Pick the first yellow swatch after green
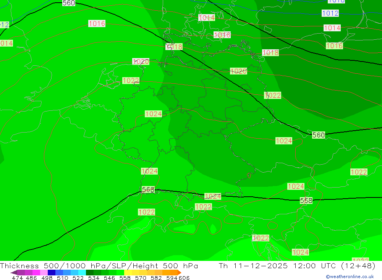The width and height of the screenshot is (382, 280). click(128, 272)
